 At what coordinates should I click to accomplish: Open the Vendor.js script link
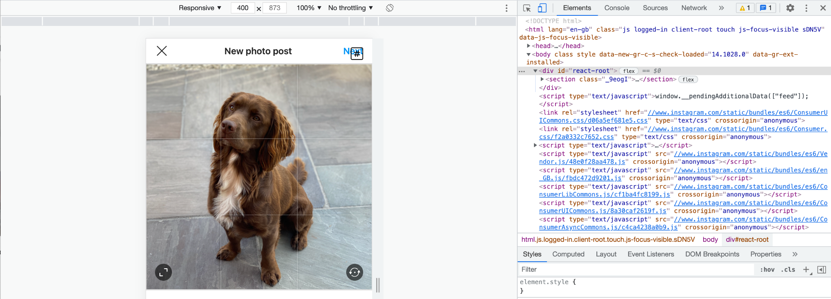pos(683,158)
